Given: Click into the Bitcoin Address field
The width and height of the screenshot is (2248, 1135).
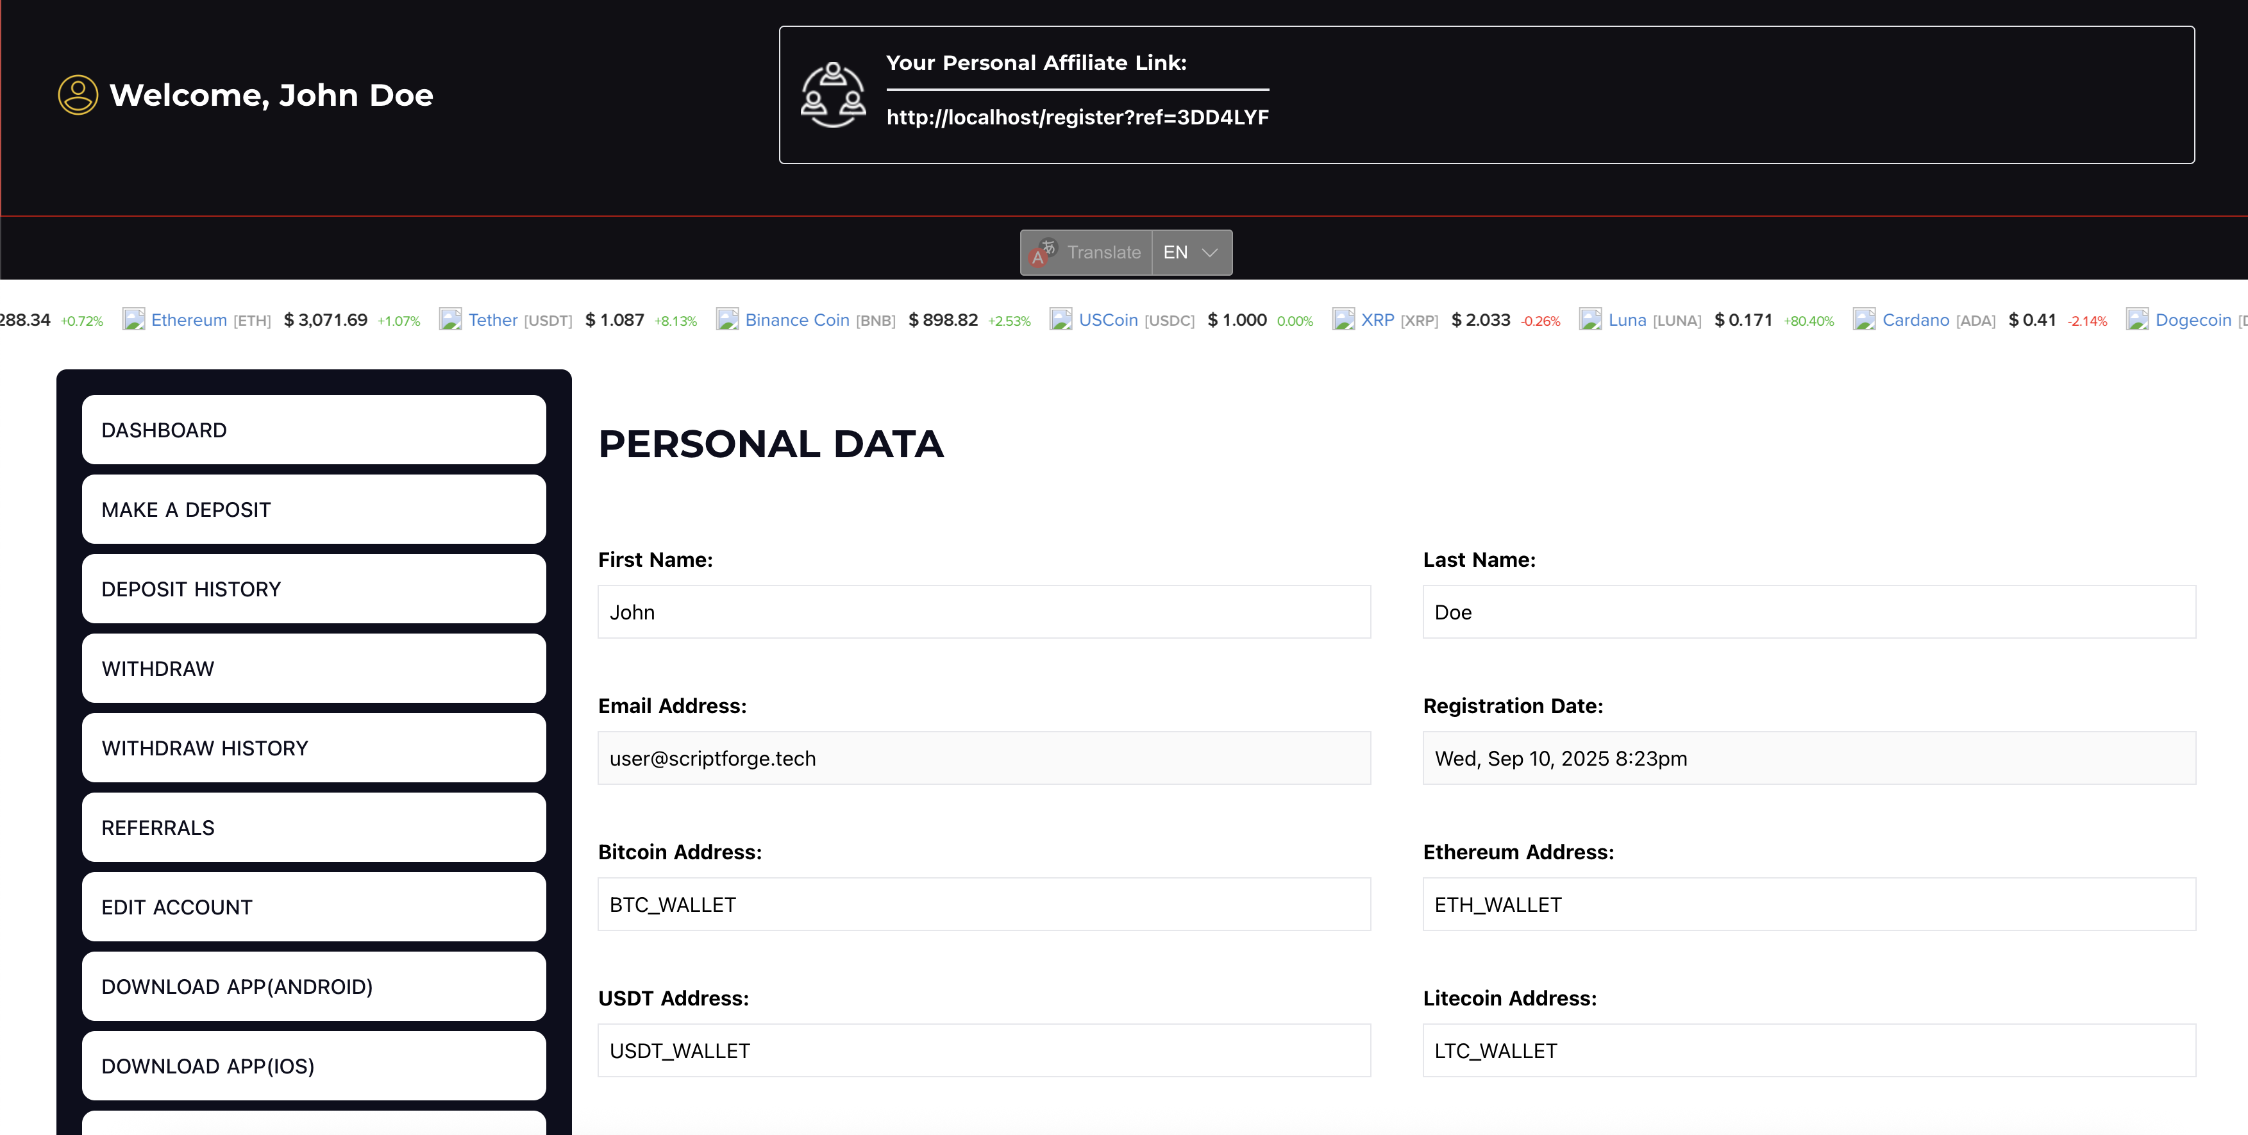Looking at the screenshot, I should pyautogui.click(x=984, y=905).
